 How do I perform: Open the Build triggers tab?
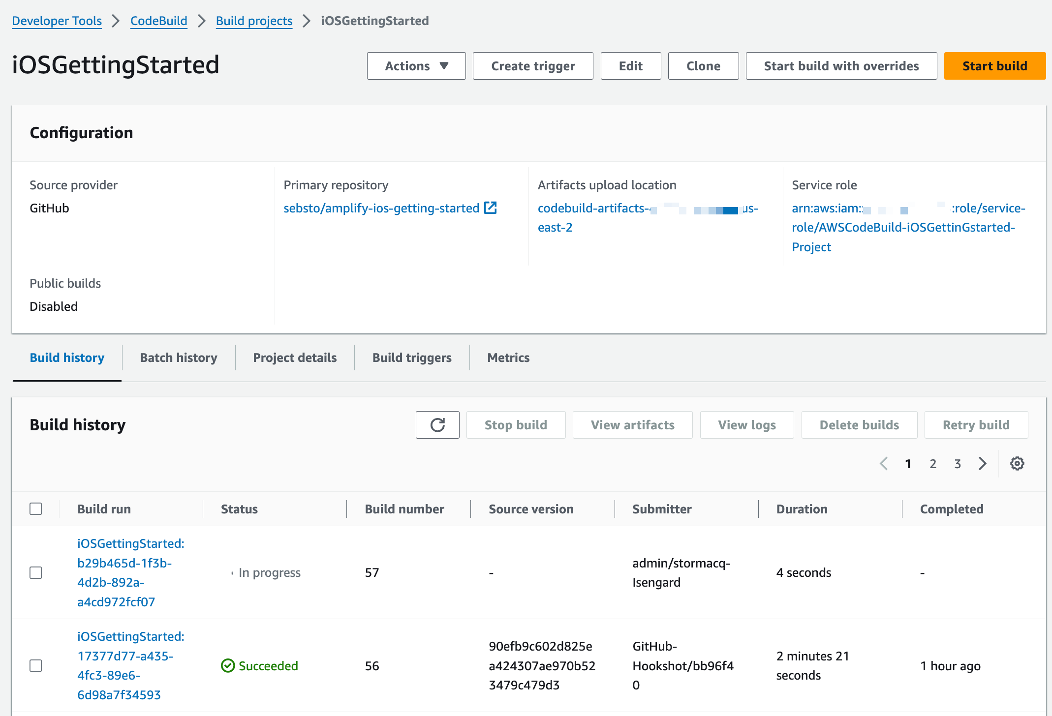[412, 358]
